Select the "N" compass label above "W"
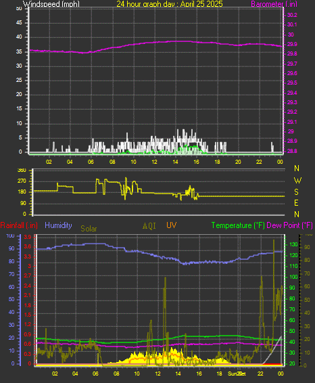The image size is (315, 383). (297, 168)
